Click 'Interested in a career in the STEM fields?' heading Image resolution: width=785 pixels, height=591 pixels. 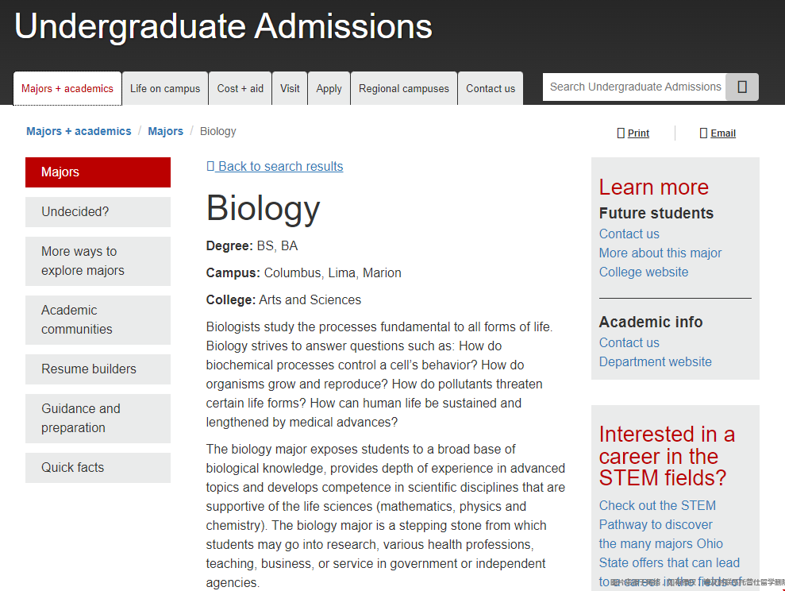pyautogui.click(x=667, y=456)
